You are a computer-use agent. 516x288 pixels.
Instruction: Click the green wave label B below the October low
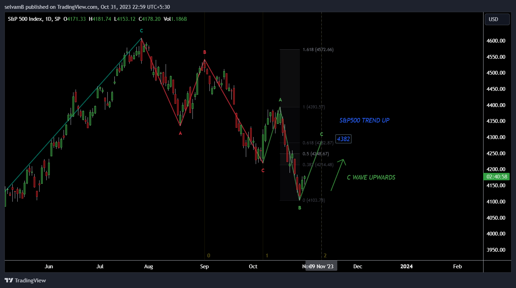tap(300, 208)
